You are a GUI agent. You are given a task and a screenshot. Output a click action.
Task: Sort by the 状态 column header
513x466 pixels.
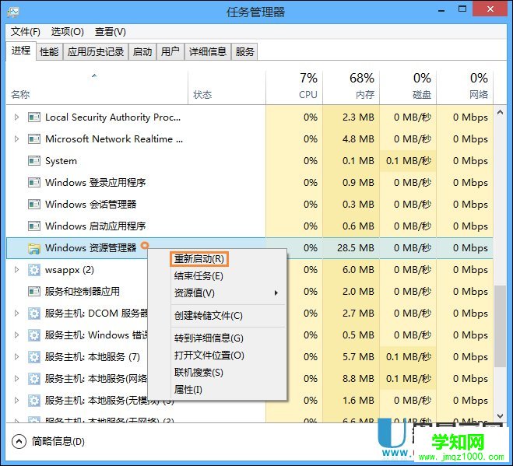(227, 88)
